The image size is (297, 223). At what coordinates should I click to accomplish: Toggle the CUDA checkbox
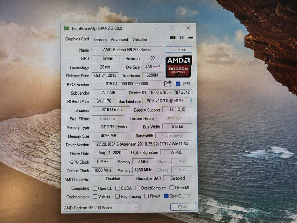coord(118,188)
